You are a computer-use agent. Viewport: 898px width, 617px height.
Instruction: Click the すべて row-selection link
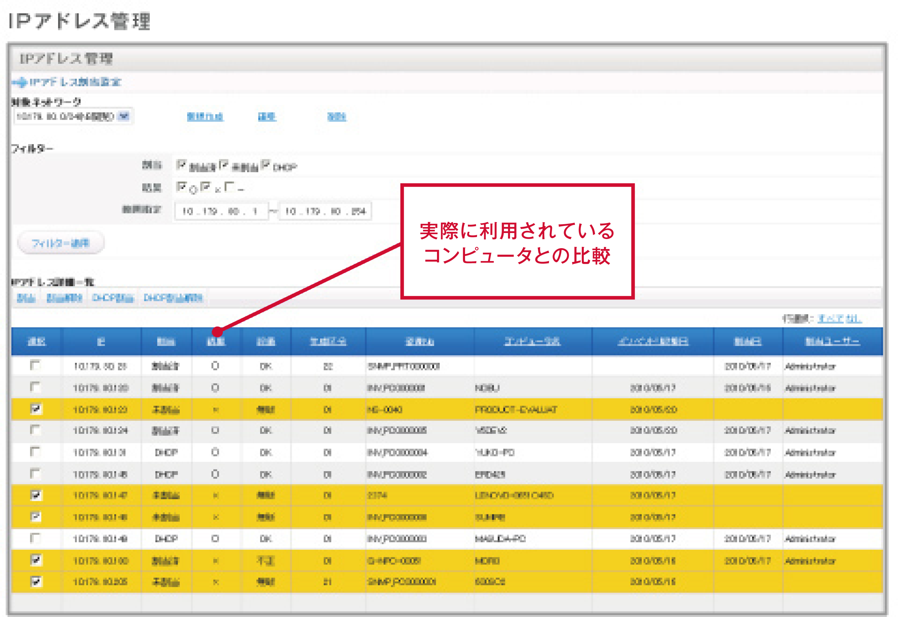tap(830, 319)
